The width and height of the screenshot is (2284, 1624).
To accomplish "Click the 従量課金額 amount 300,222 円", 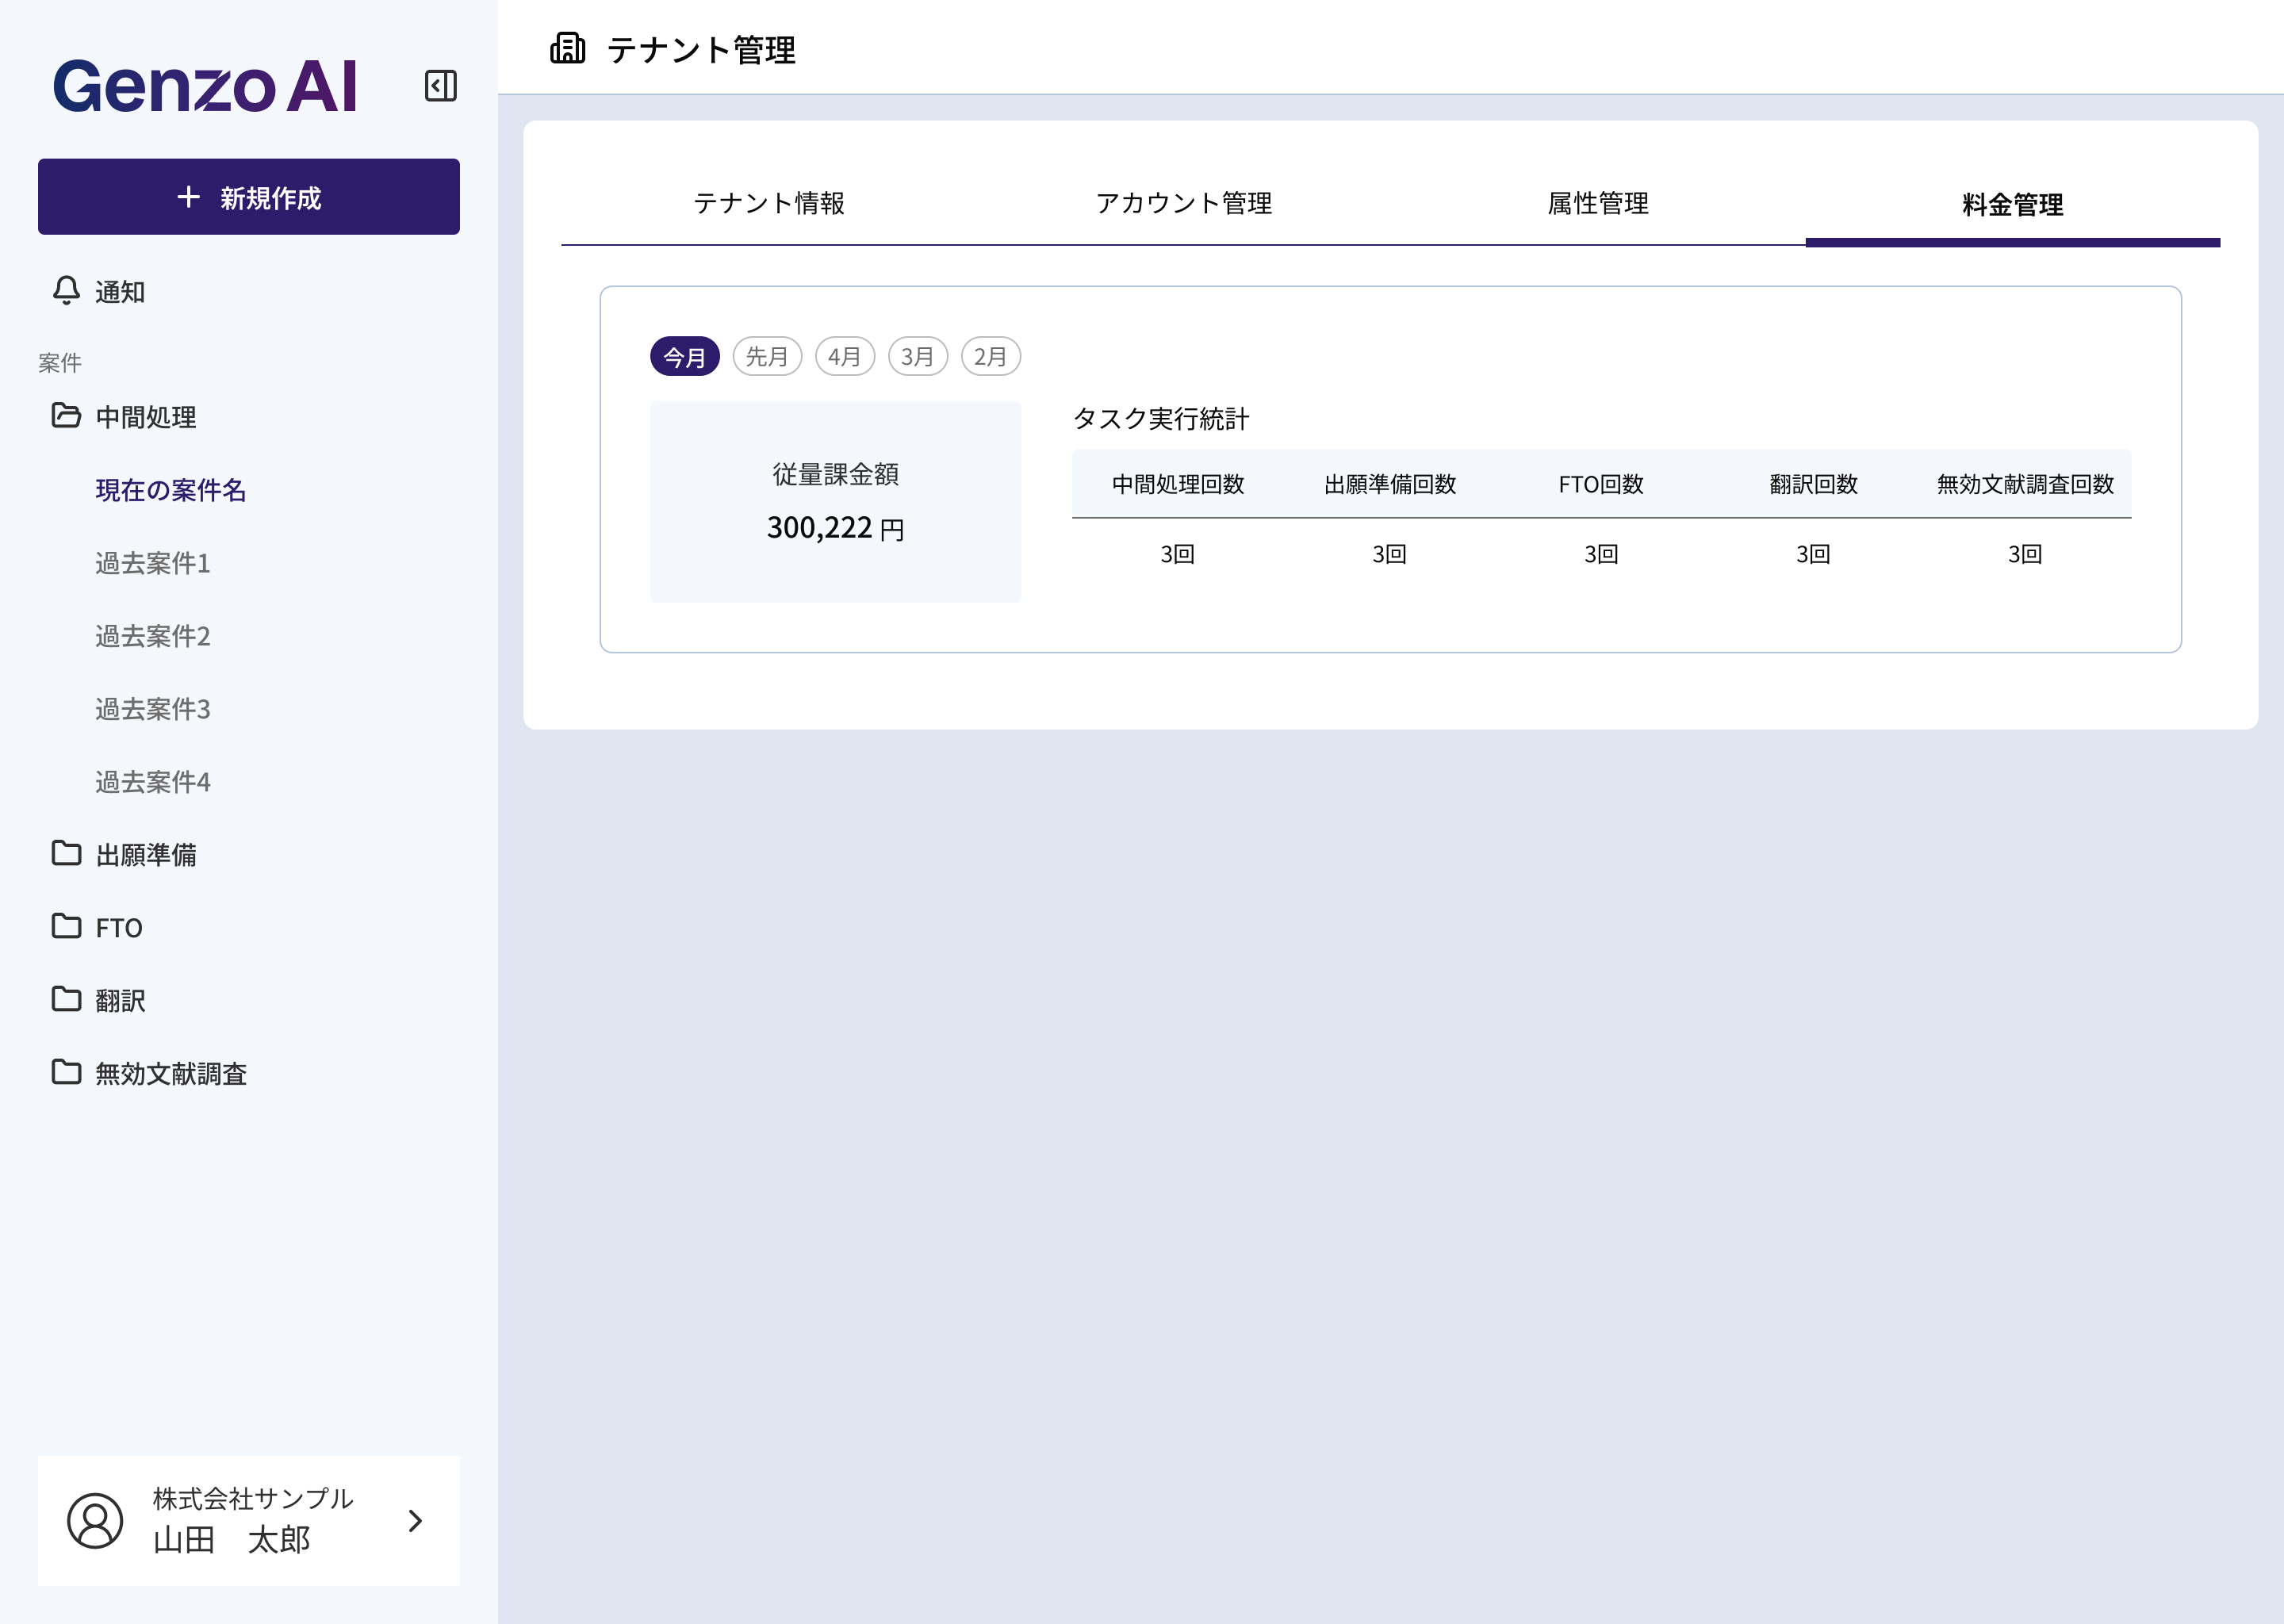I will pyautogui.click(x=836, y=527).
